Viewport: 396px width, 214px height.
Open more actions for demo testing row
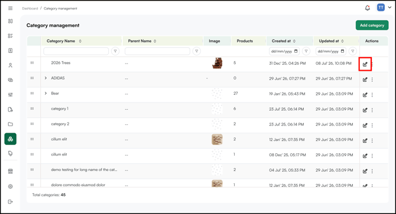pos(372,171)
